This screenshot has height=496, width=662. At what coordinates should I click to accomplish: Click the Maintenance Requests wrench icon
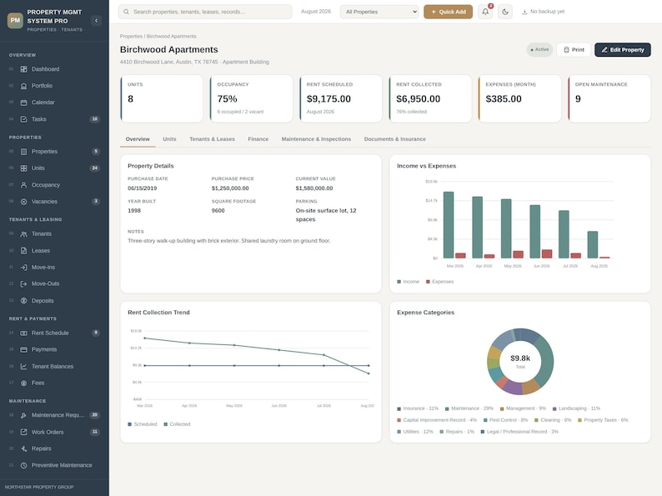[23, 415]
